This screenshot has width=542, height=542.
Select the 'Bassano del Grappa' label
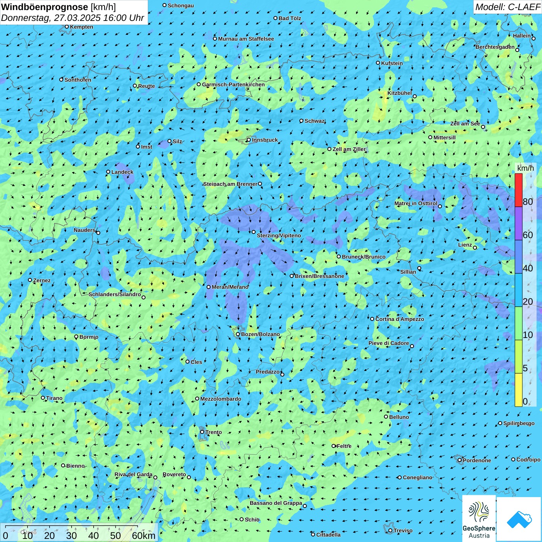[x=276, y=503]
